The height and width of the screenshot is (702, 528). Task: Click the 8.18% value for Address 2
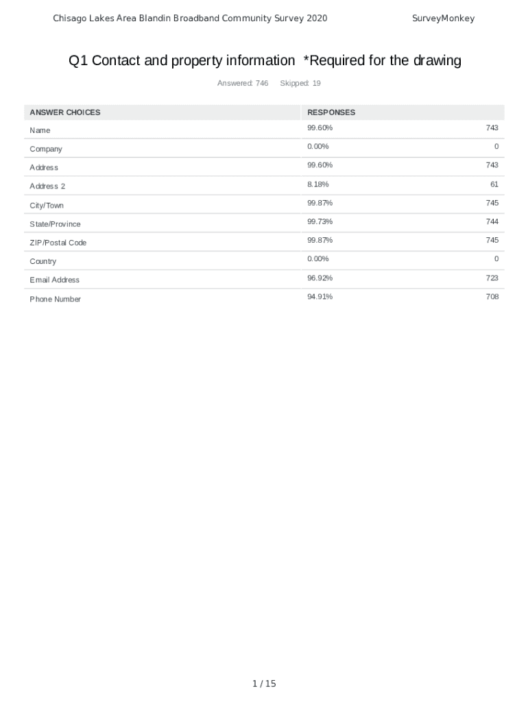[x=318, y=184]
